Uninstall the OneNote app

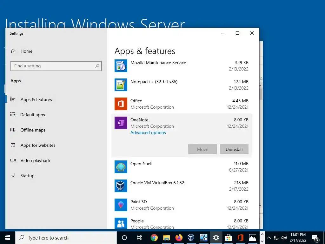click(x=234, y=149)
